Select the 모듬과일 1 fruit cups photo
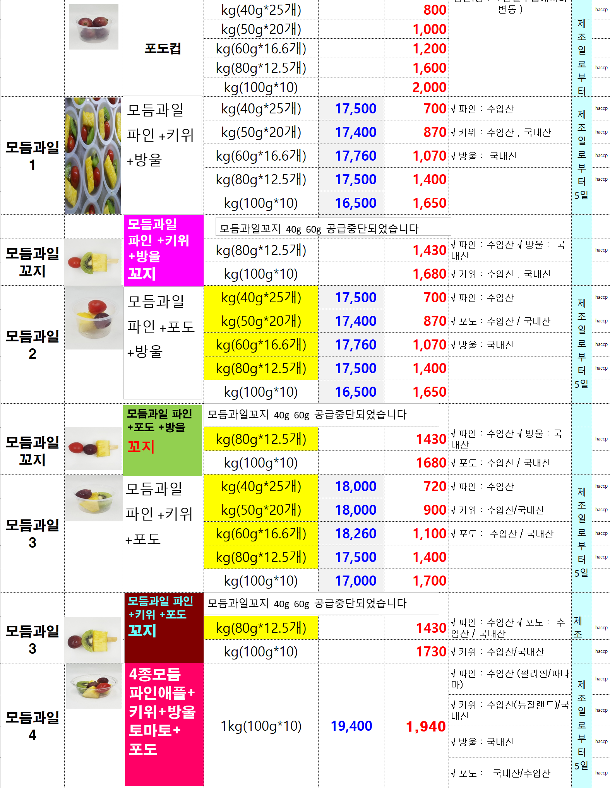This screenshot has height=788, width=610. (x=93, y=156)
